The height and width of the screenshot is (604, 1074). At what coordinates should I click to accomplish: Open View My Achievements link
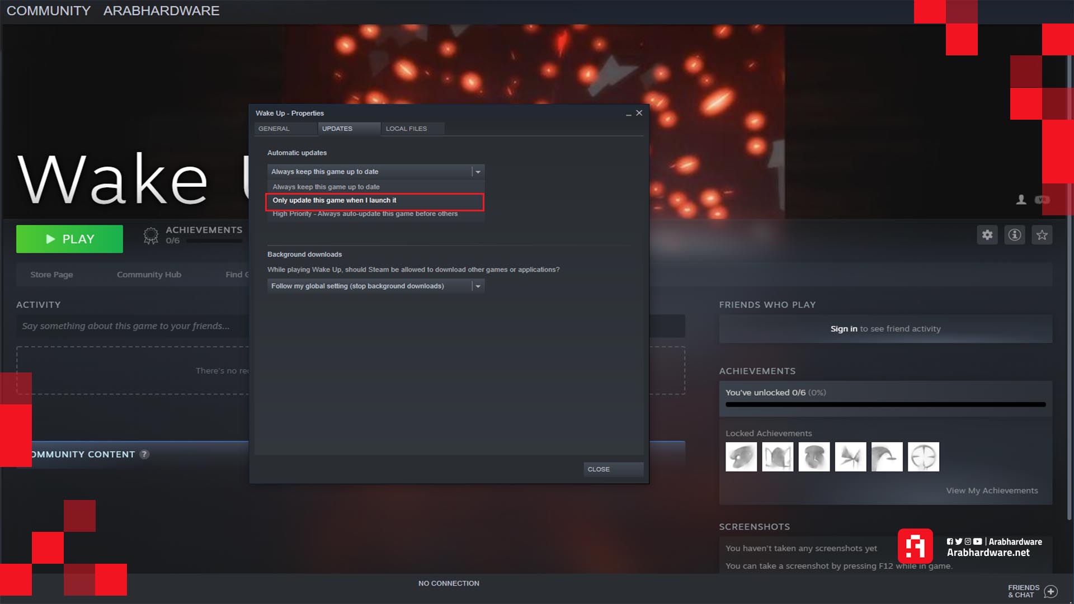pos(992,490)
